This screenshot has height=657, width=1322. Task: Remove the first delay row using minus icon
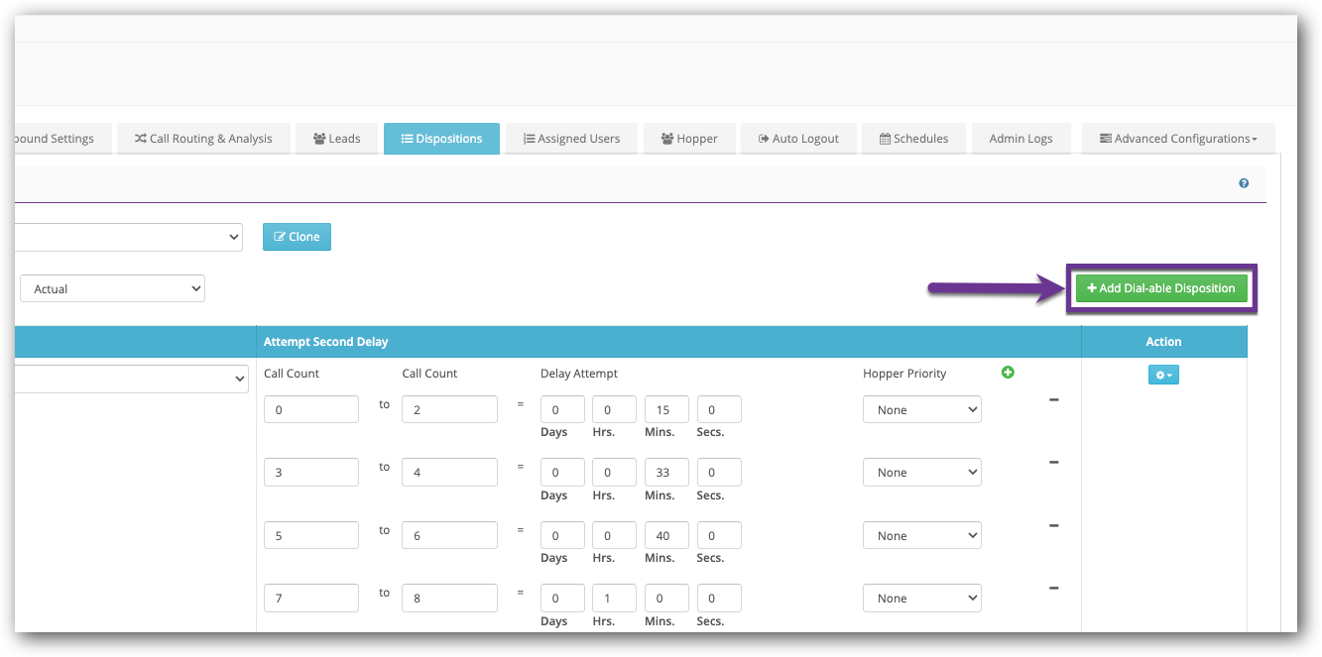(x=1053, y=399)
